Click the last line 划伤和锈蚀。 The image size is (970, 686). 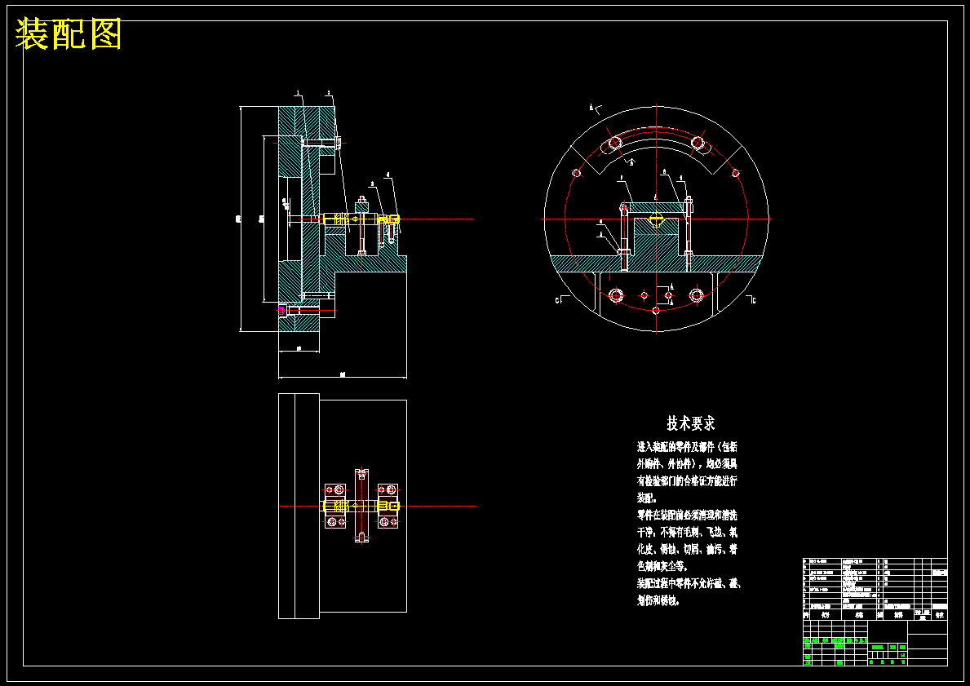click(658, 600)
